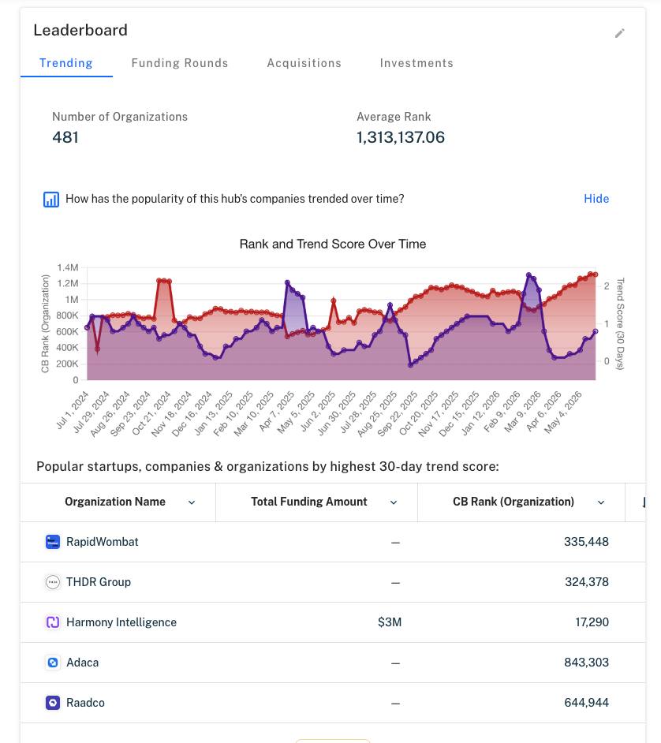The image size is (661, 743).
Task: Click the Average Rank value 1,313,137.06
Action: tap(401, 137)
